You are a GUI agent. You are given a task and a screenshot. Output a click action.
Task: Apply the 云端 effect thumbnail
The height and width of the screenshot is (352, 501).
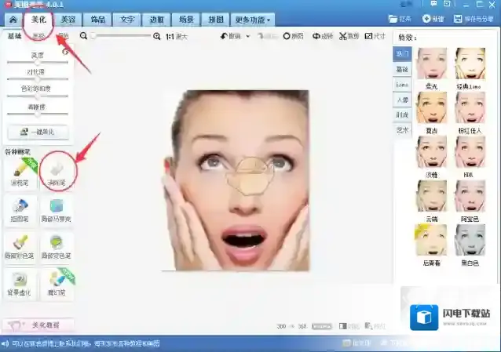432,196
